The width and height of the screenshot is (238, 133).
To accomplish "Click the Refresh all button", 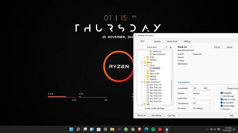I will click(141, 115).
